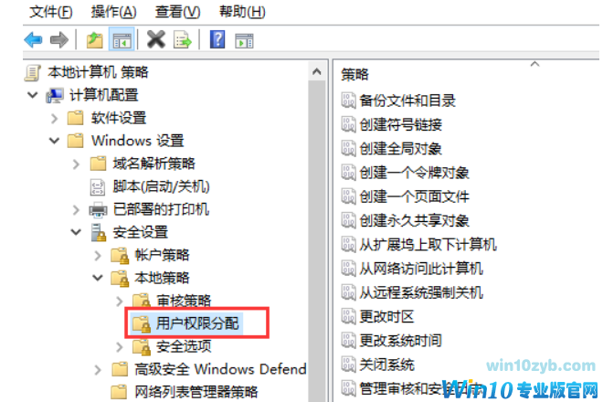Open the 文件(F) menu
The height and width of the screenshot is (402, 603).
[x=51, y=12]
